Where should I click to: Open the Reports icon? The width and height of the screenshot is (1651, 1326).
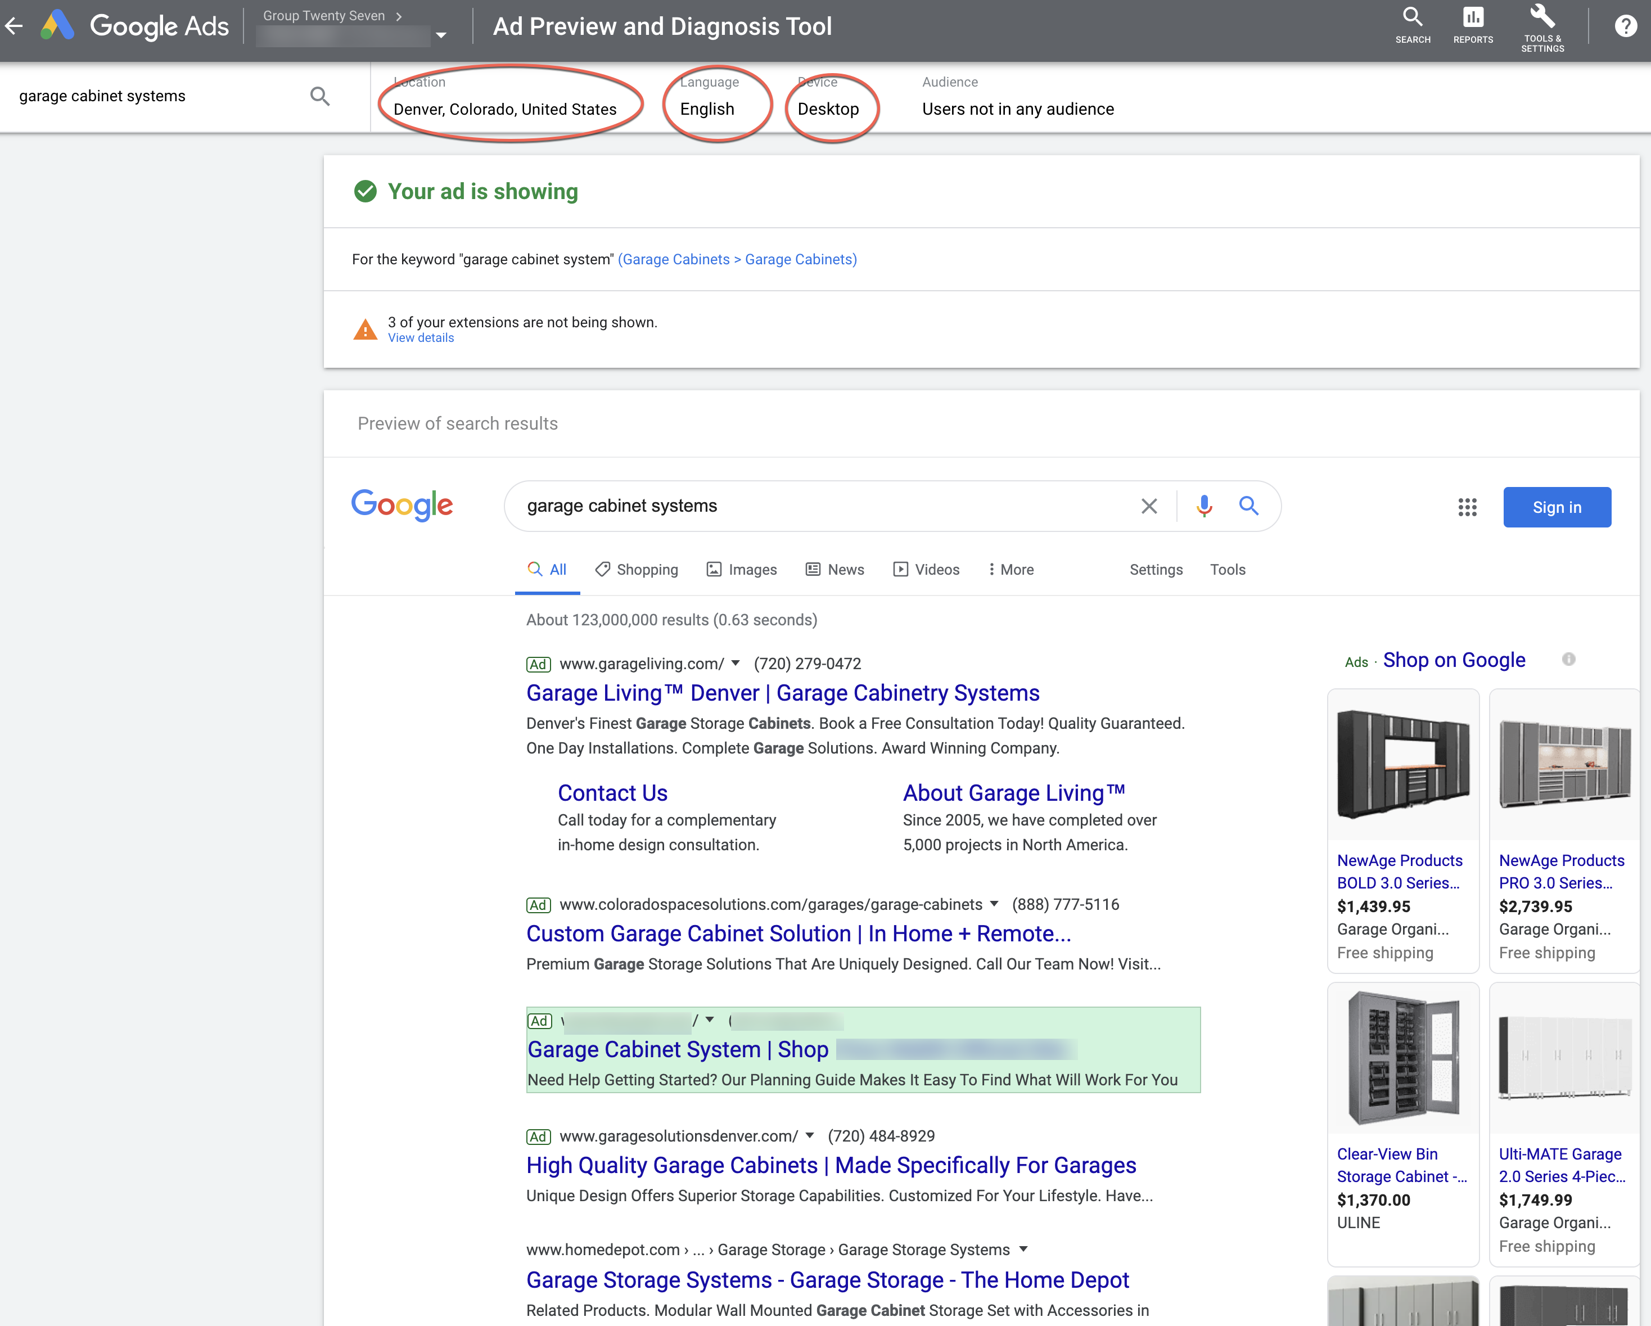pos(1473,26)
